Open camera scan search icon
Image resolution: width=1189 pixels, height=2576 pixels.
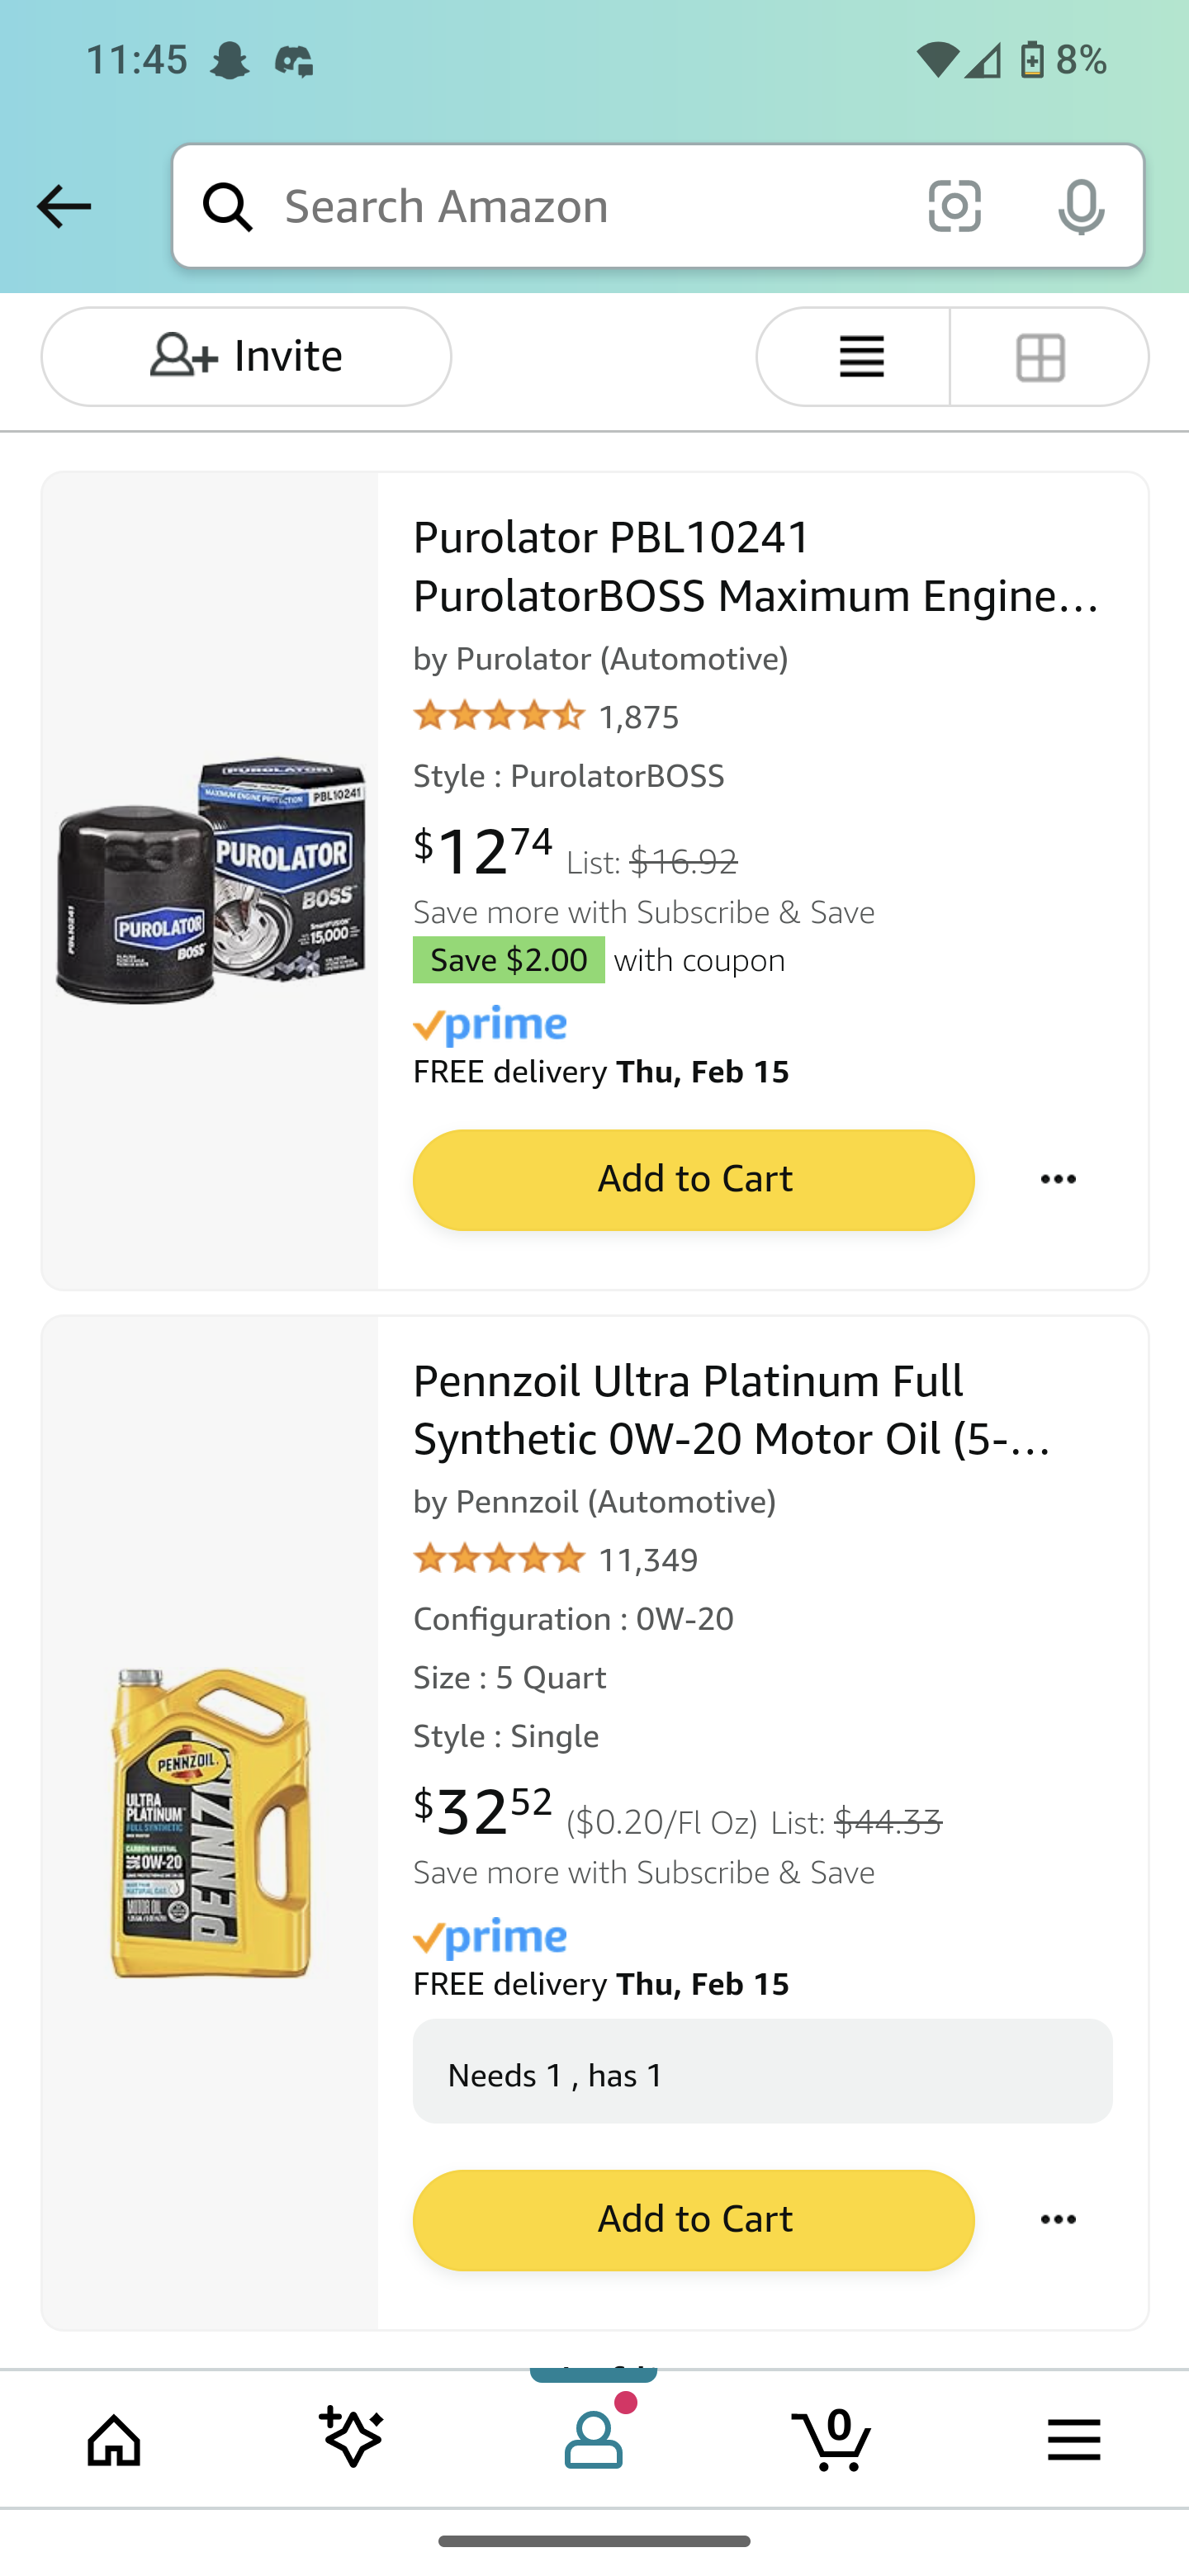(x=954, y=206)
